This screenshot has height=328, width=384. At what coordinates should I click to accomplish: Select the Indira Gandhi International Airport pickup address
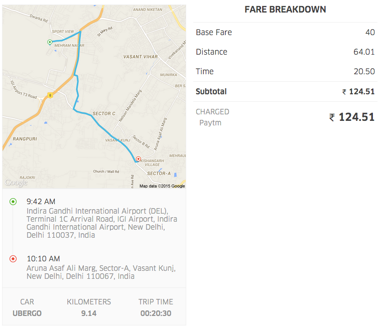coord(101,223)
